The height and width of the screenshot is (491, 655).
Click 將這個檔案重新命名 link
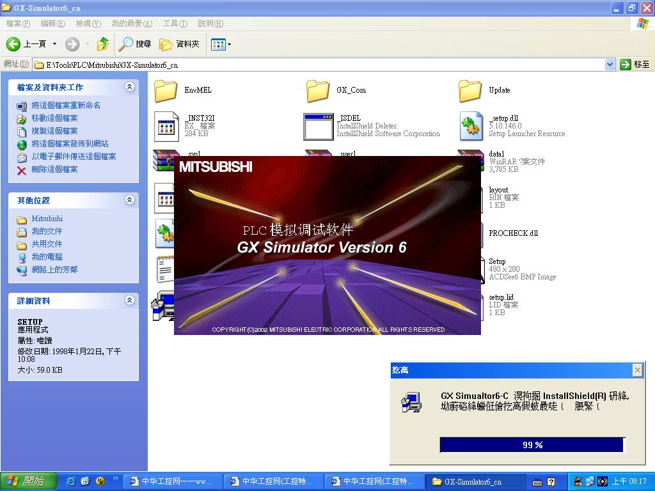tap(66, 105)
